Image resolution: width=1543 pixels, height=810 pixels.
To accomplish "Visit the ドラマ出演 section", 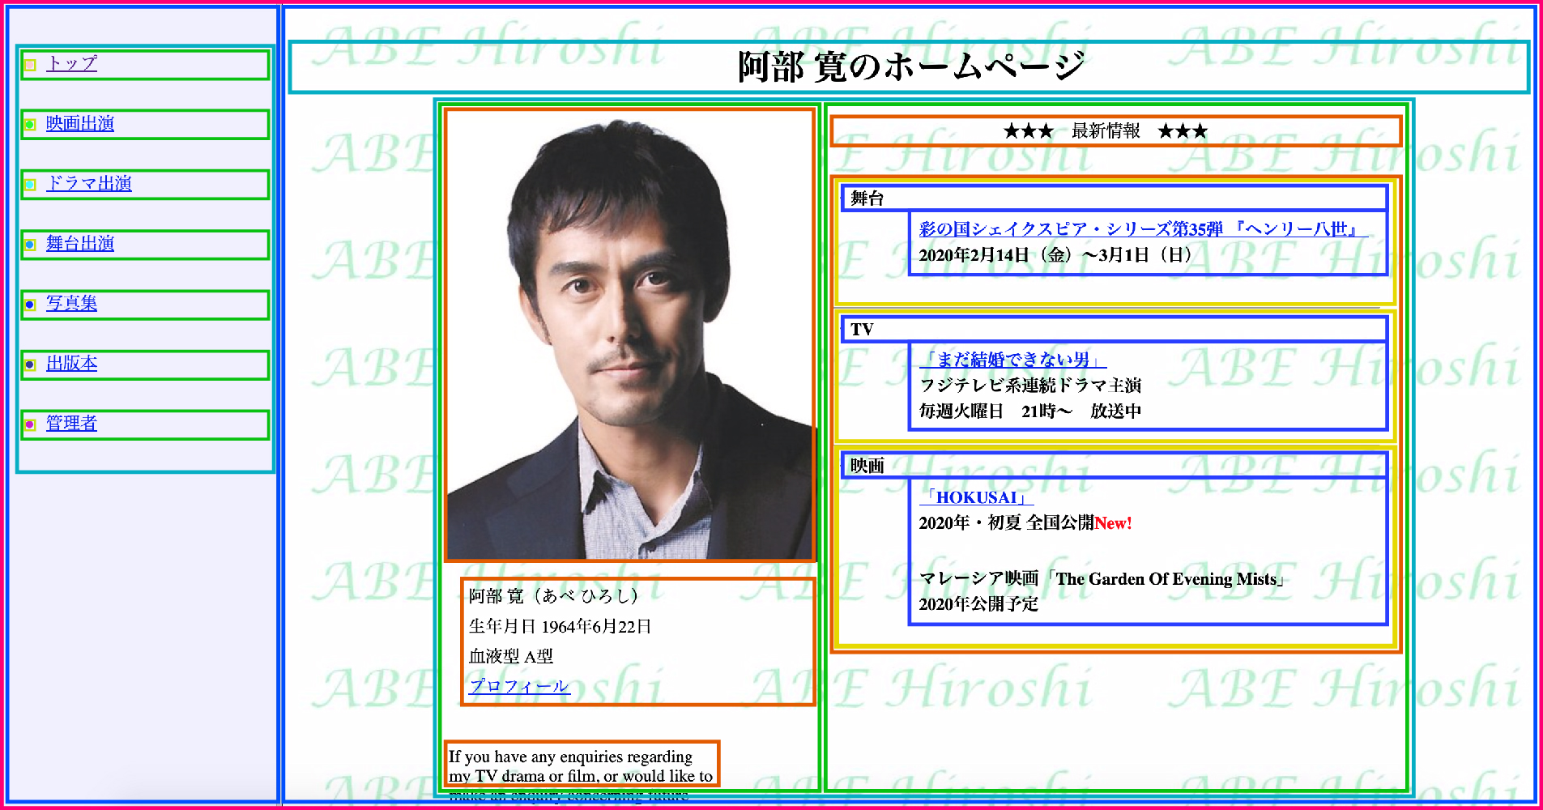I will [92, 183].
